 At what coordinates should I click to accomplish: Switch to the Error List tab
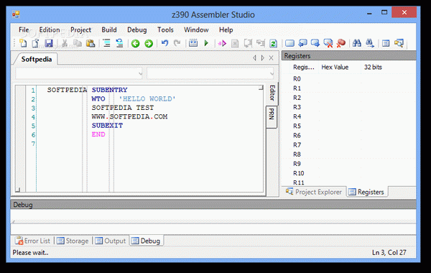click(x=33, y=241)
